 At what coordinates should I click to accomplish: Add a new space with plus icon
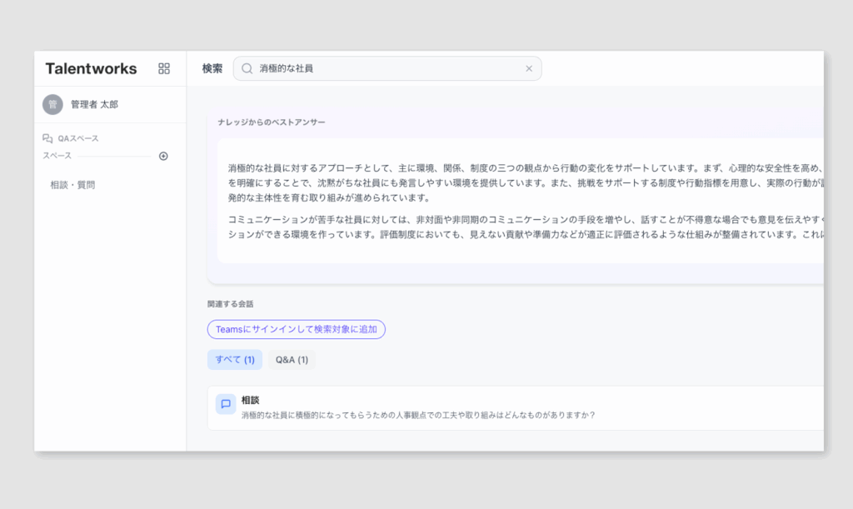[x=163, y=156]
